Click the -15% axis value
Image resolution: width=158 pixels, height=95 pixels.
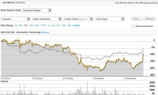click(152, 61)
